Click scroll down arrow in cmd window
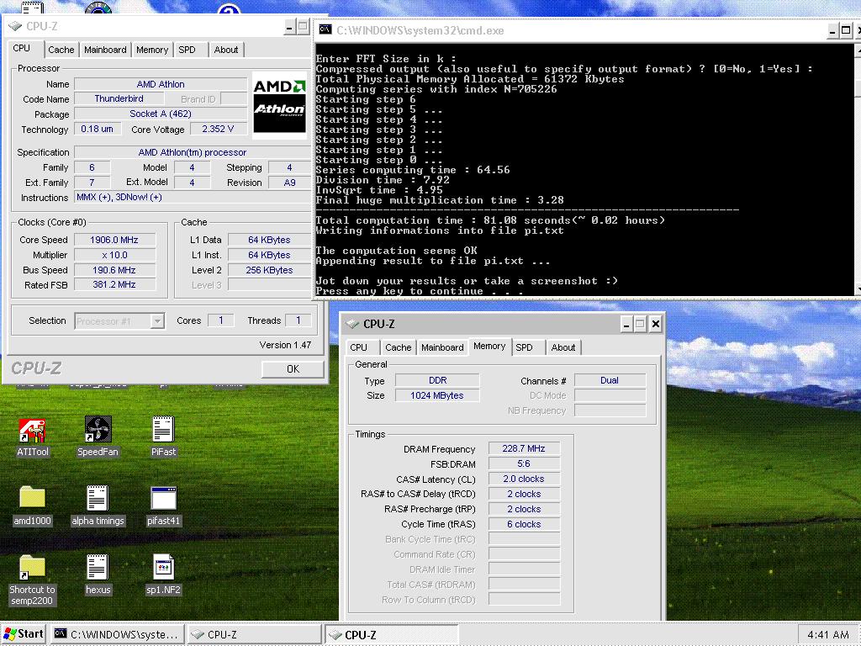 858,289
